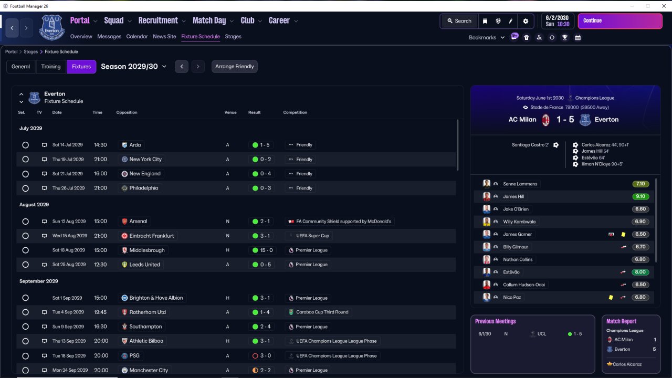Open the bookmark icon beside Search
Image resolution: width=672 pixels, height=378 pixels.
[485, 21]
